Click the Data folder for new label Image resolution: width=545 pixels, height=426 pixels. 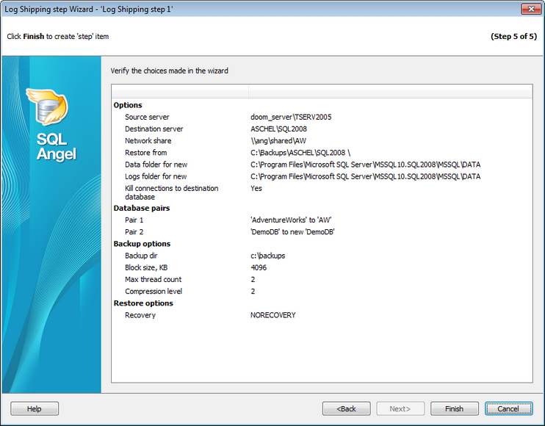tap(156, 165)
